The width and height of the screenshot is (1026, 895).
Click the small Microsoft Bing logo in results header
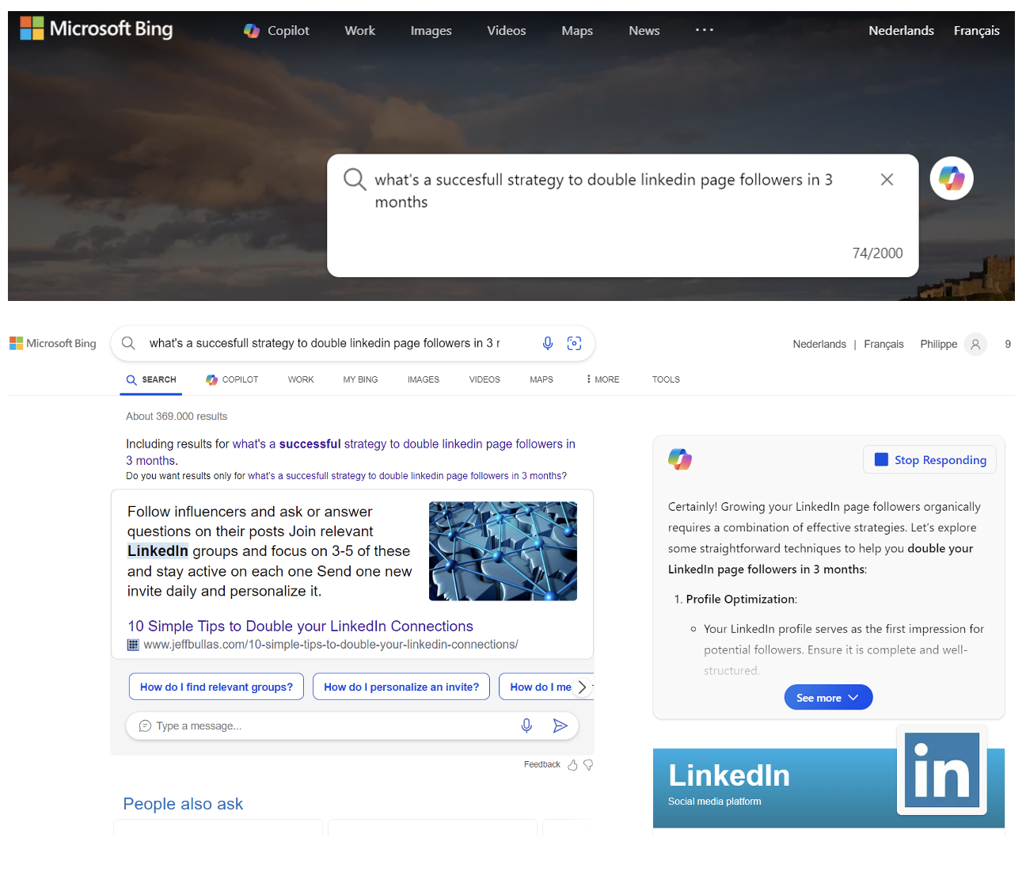(x=52, y=343)
